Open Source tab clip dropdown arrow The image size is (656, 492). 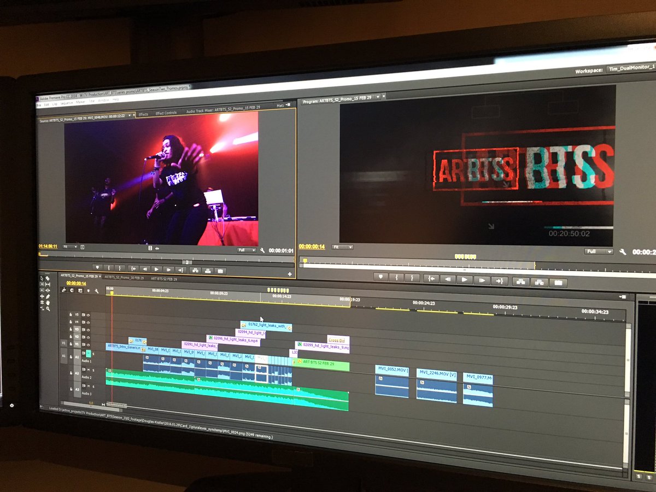pos(130,115)
